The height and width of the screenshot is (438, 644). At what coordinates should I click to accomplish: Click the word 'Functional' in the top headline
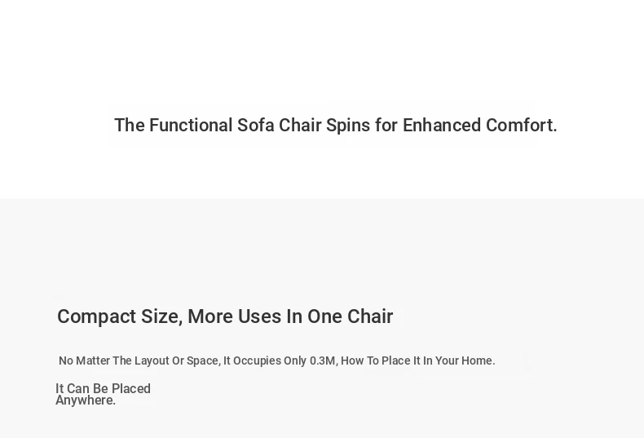(x=191, y=126)
